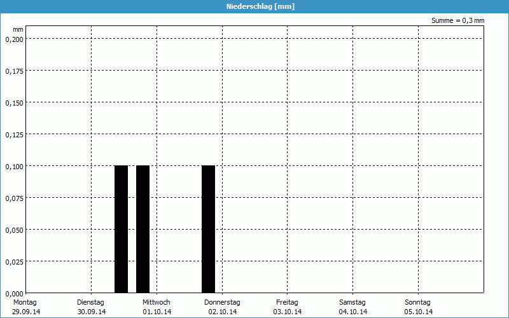
Task: Click the 0,125 y-axis label
Action: (14, 135)
